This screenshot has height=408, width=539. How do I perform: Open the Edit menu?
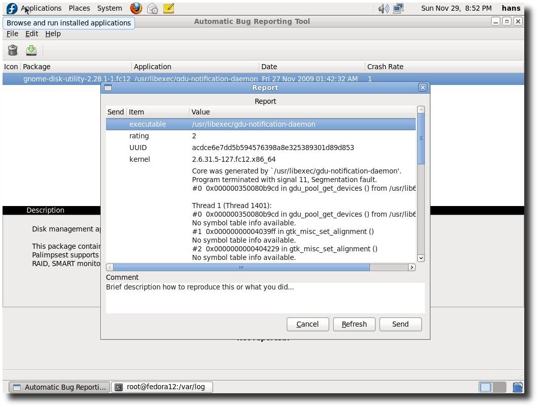click(x=32, y=34)
